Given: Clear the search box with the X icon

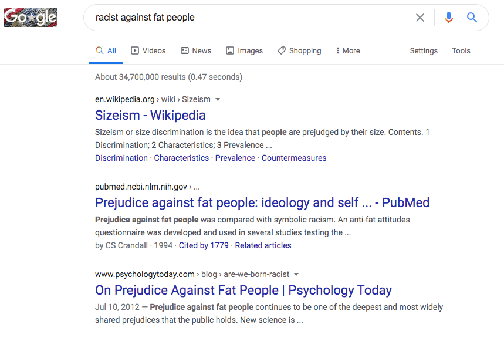Looking at the screenshot, I should pos(420,18).
